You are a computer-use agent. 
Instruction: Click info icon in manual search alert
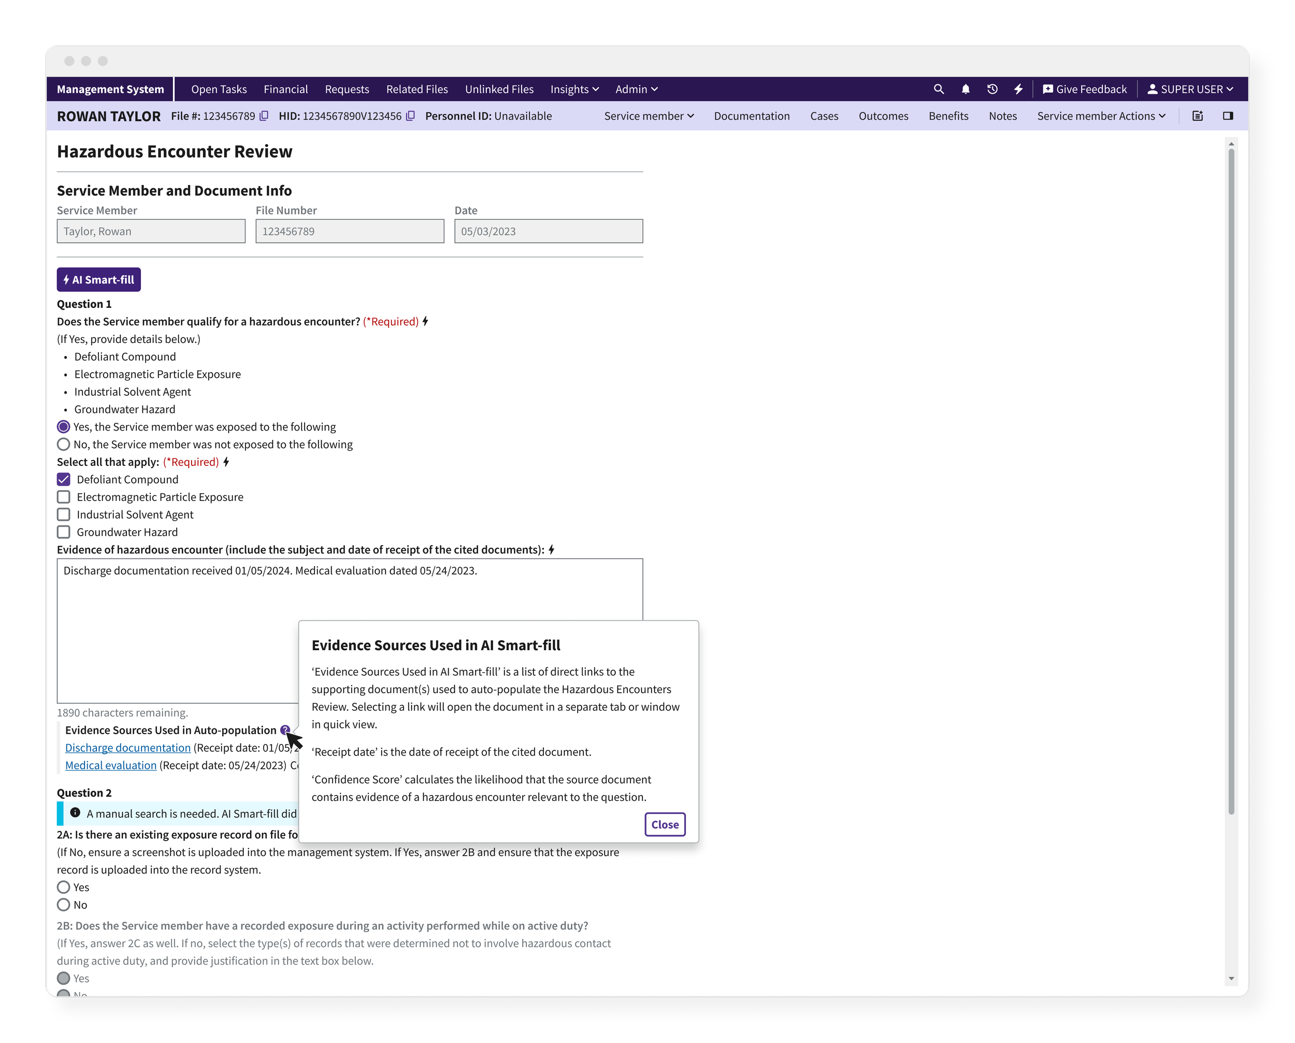coord(75,812)
